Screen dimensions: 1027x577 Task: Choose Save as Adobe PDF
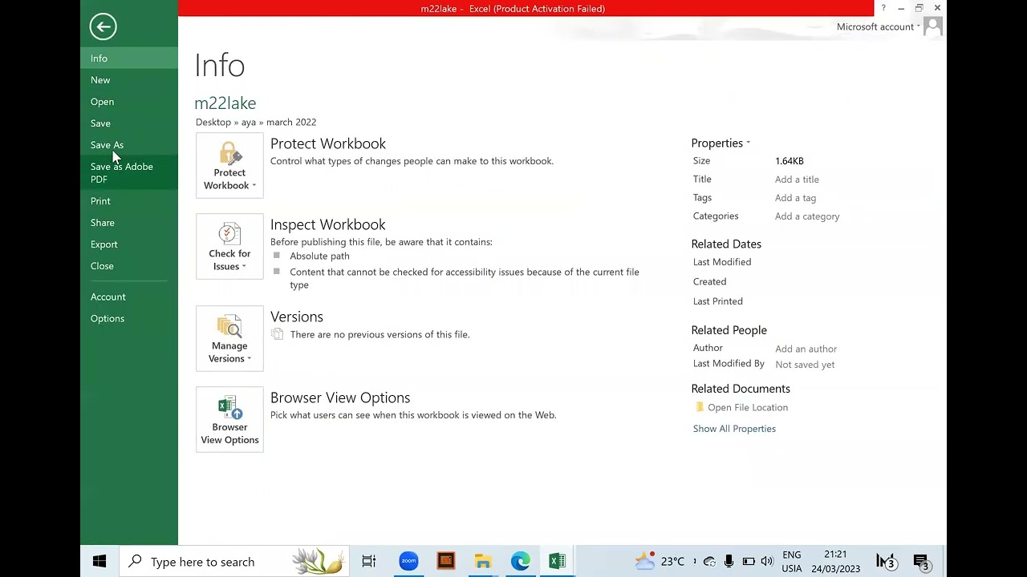click(x=129, y=173)
